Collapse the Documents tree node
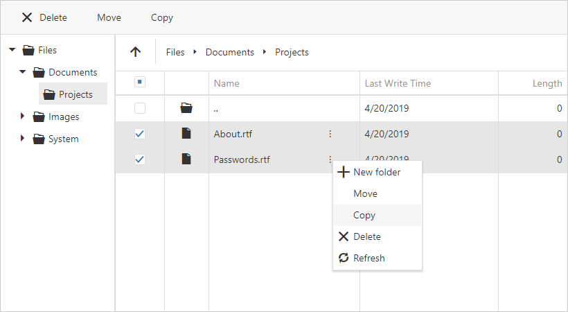The width and height of the screenshot is (568, 312). 22,72
